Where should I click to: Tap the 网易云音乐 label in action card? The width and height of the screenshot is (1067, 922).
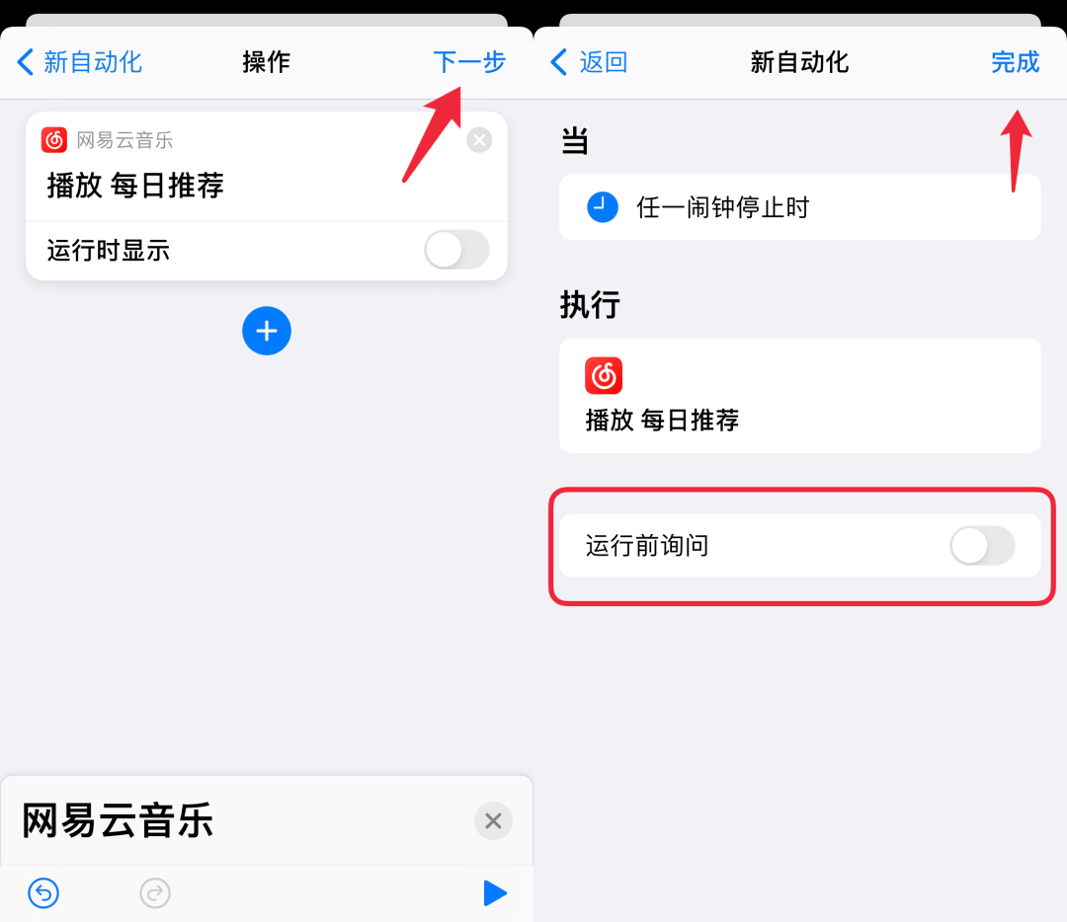click(124, 140)
